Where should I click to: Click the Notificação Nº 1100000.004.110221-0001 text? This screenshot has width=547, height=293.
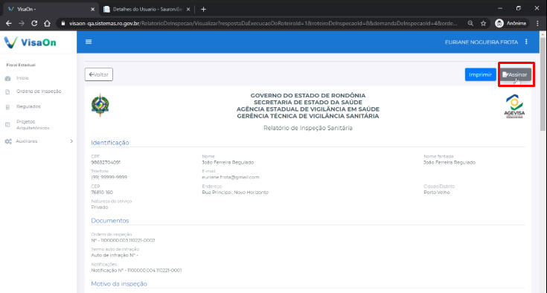pyautogui.click(x=136, y=271)
